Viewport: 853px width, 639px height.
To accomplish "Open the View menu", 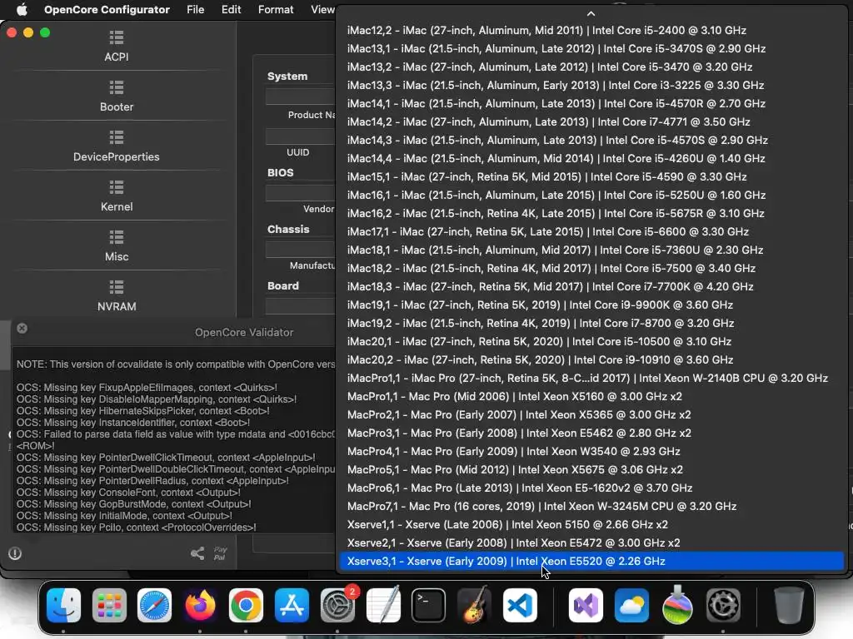I will click(x=322, y=9).
